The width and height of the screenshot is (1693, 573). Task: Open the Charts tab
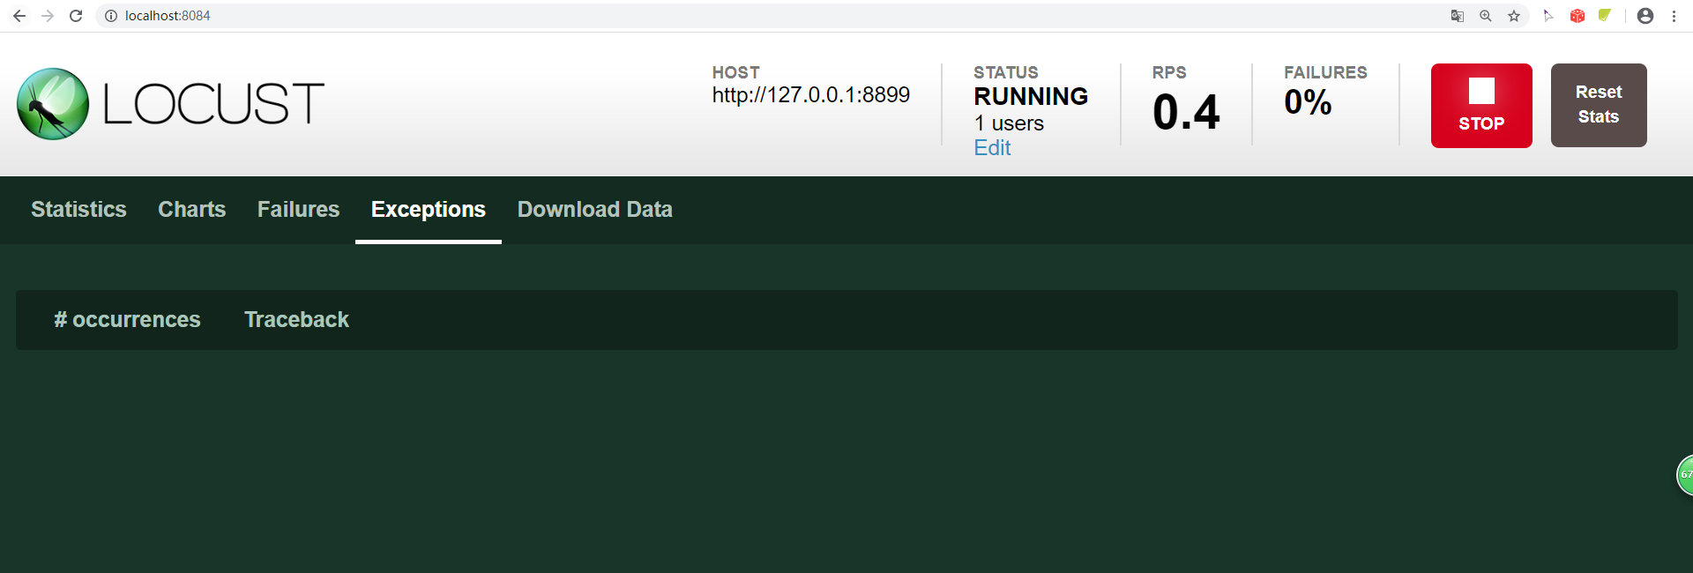[191, 210]
